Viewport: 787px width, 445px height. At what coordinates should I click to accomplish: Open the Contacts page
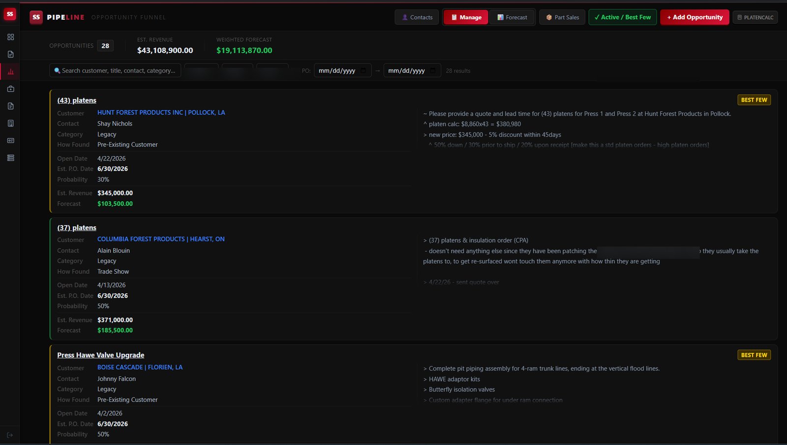tap(417, 17)
